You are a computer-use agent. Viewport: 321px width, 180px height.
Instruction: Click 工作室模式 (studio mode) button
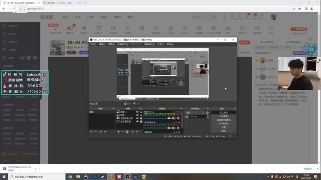click(x=223, y=124)
